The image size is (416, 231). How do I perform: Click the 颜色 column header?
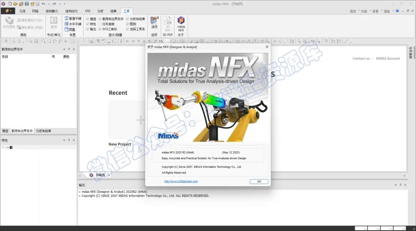point(66,57)
